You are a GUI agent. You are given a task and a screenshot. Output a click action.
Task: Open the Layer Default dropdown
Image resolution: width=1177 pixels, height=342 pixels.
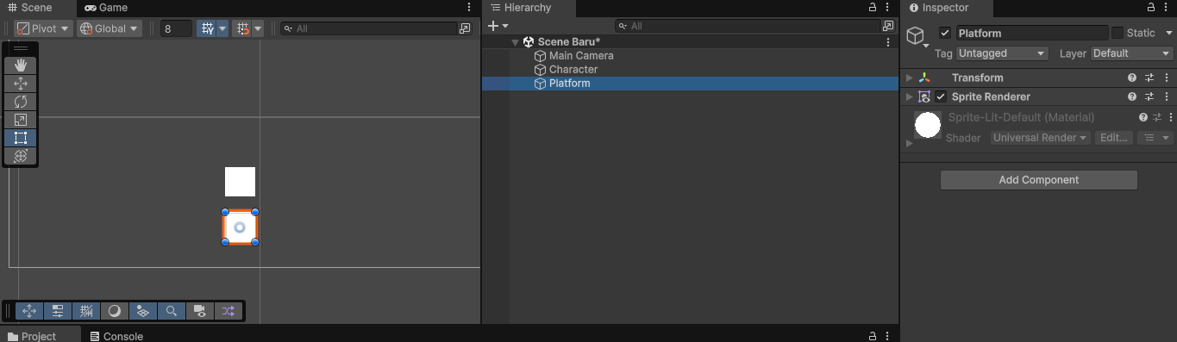pos(1131,53)
